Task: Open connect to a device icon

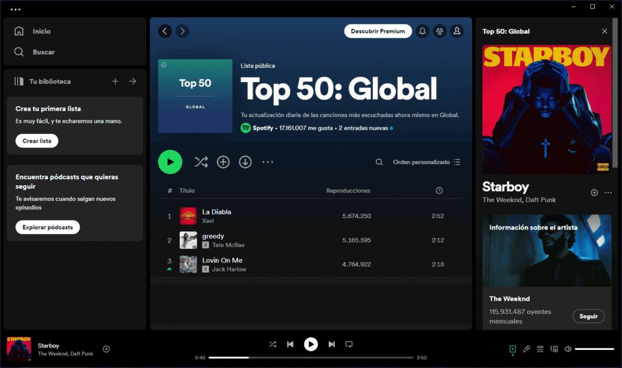Action: (x=554, y=349)
